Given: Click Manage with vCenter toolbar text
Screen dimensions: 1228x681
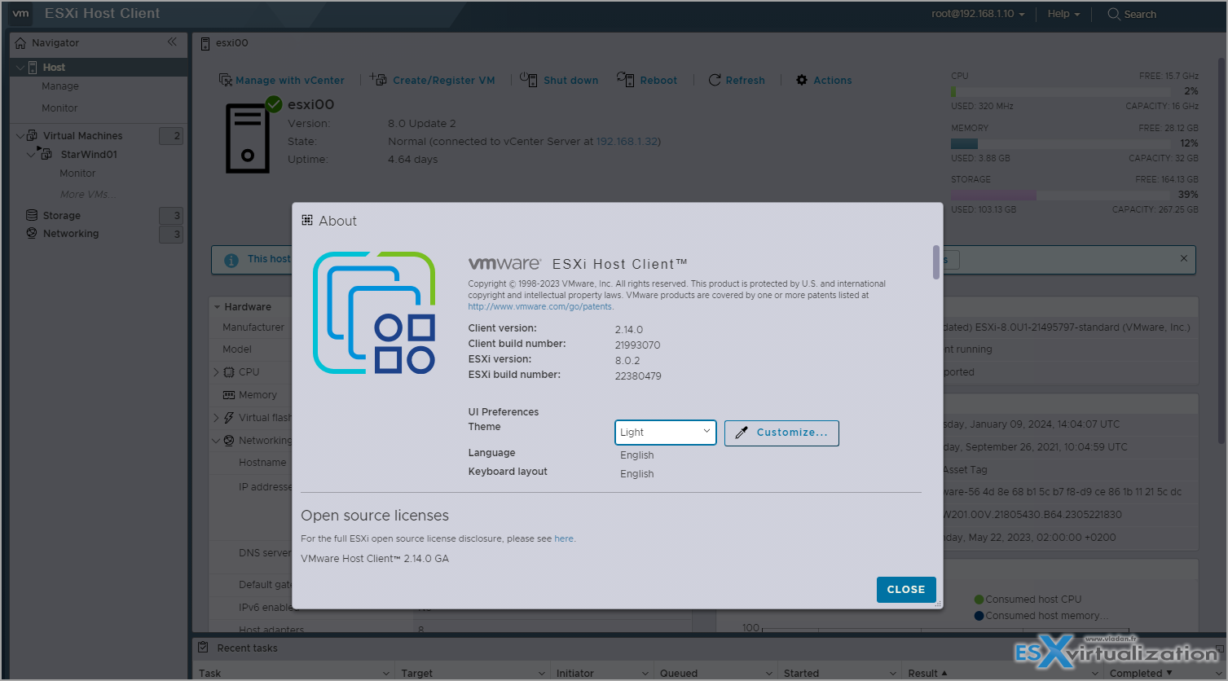Looking at the screenshot, I should pos(290,81).
